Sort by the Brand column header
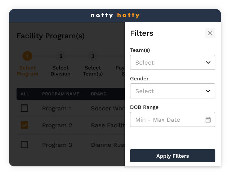Screen dimensions: 230x175 tap(99, 94)
